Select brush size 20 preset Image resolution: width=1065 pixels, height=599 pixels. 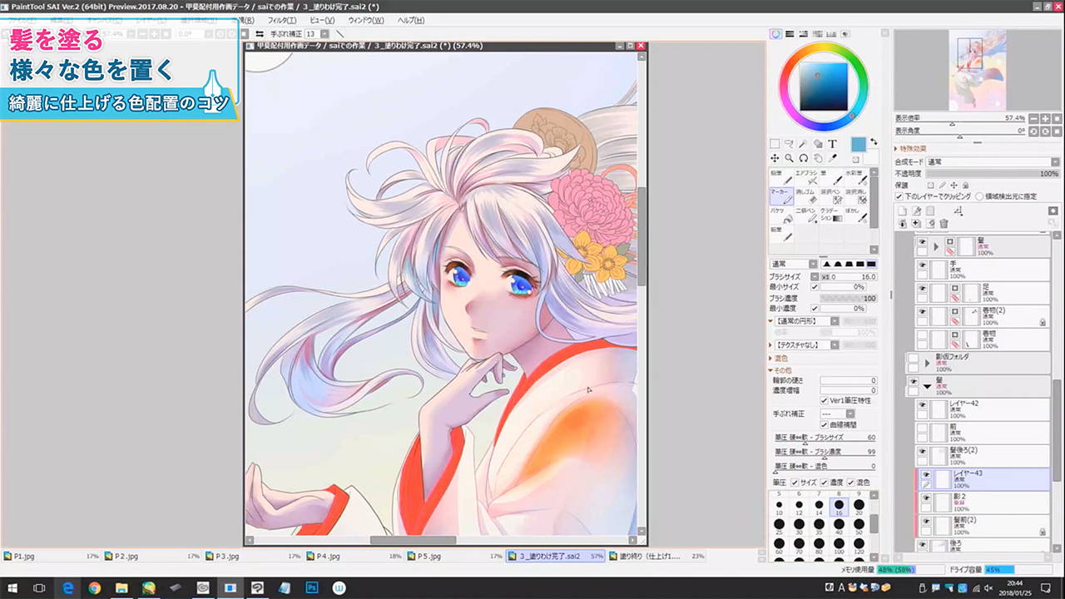point(859,507)
